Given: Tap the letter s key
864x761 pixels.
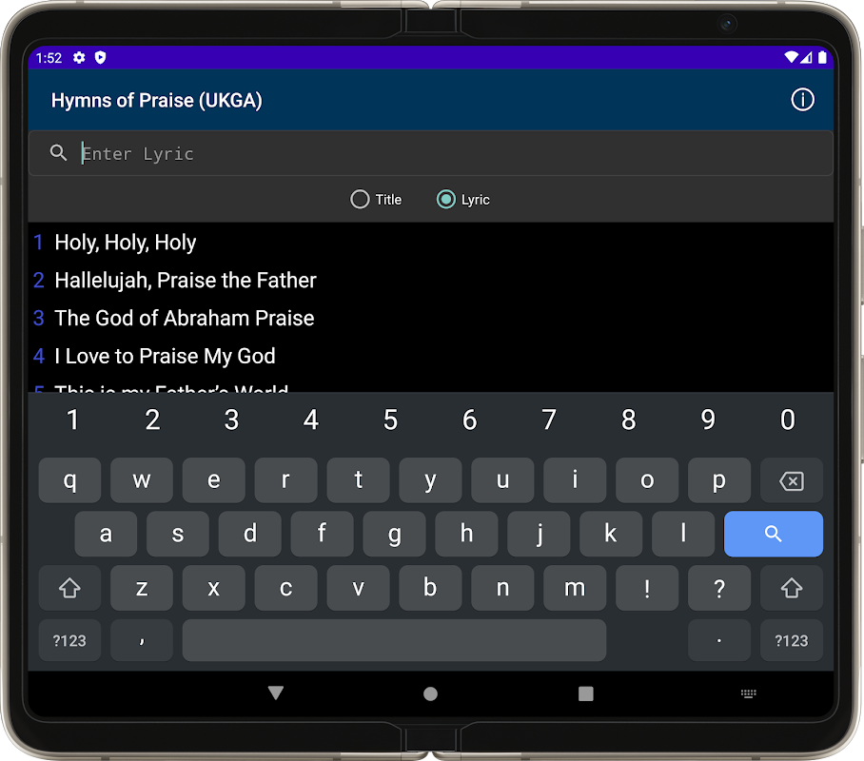Looking at the screenshot, I should coord(178,534).
